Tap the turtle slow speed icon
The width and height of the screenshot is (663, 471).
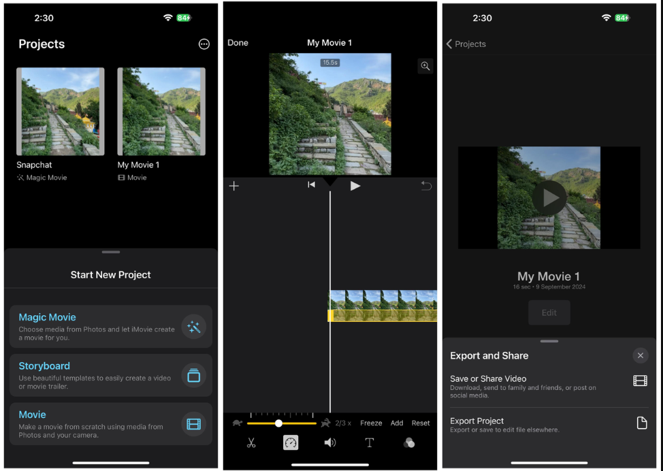[x=238, y=423]
